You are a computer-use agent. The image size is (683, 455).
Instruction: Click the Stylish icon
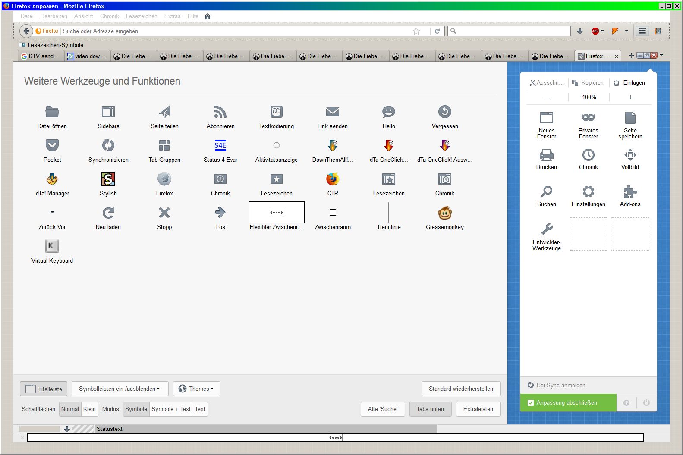(108, 179)
